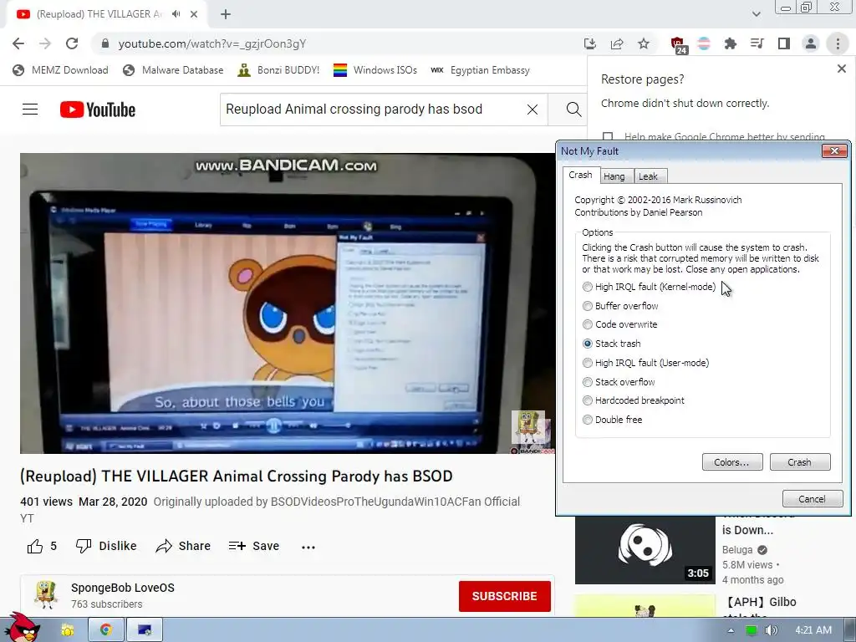Subscribe to SpongeBob LoveOS

(x=504, y=596)
